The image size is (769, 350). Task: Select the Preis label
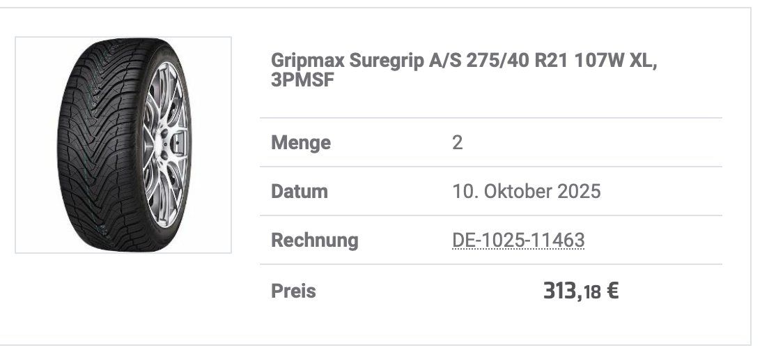293,291
